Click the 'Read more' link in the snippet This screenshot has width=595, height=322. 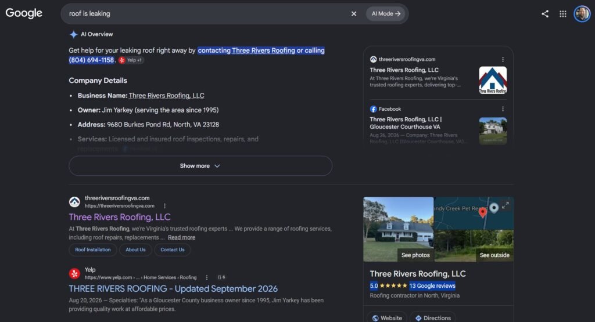181,237
